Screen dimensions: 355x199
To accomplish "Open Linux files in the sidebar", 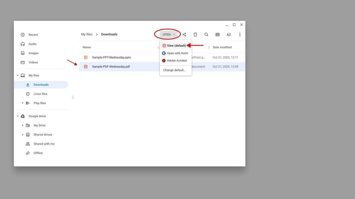I will tap(40, 94).
